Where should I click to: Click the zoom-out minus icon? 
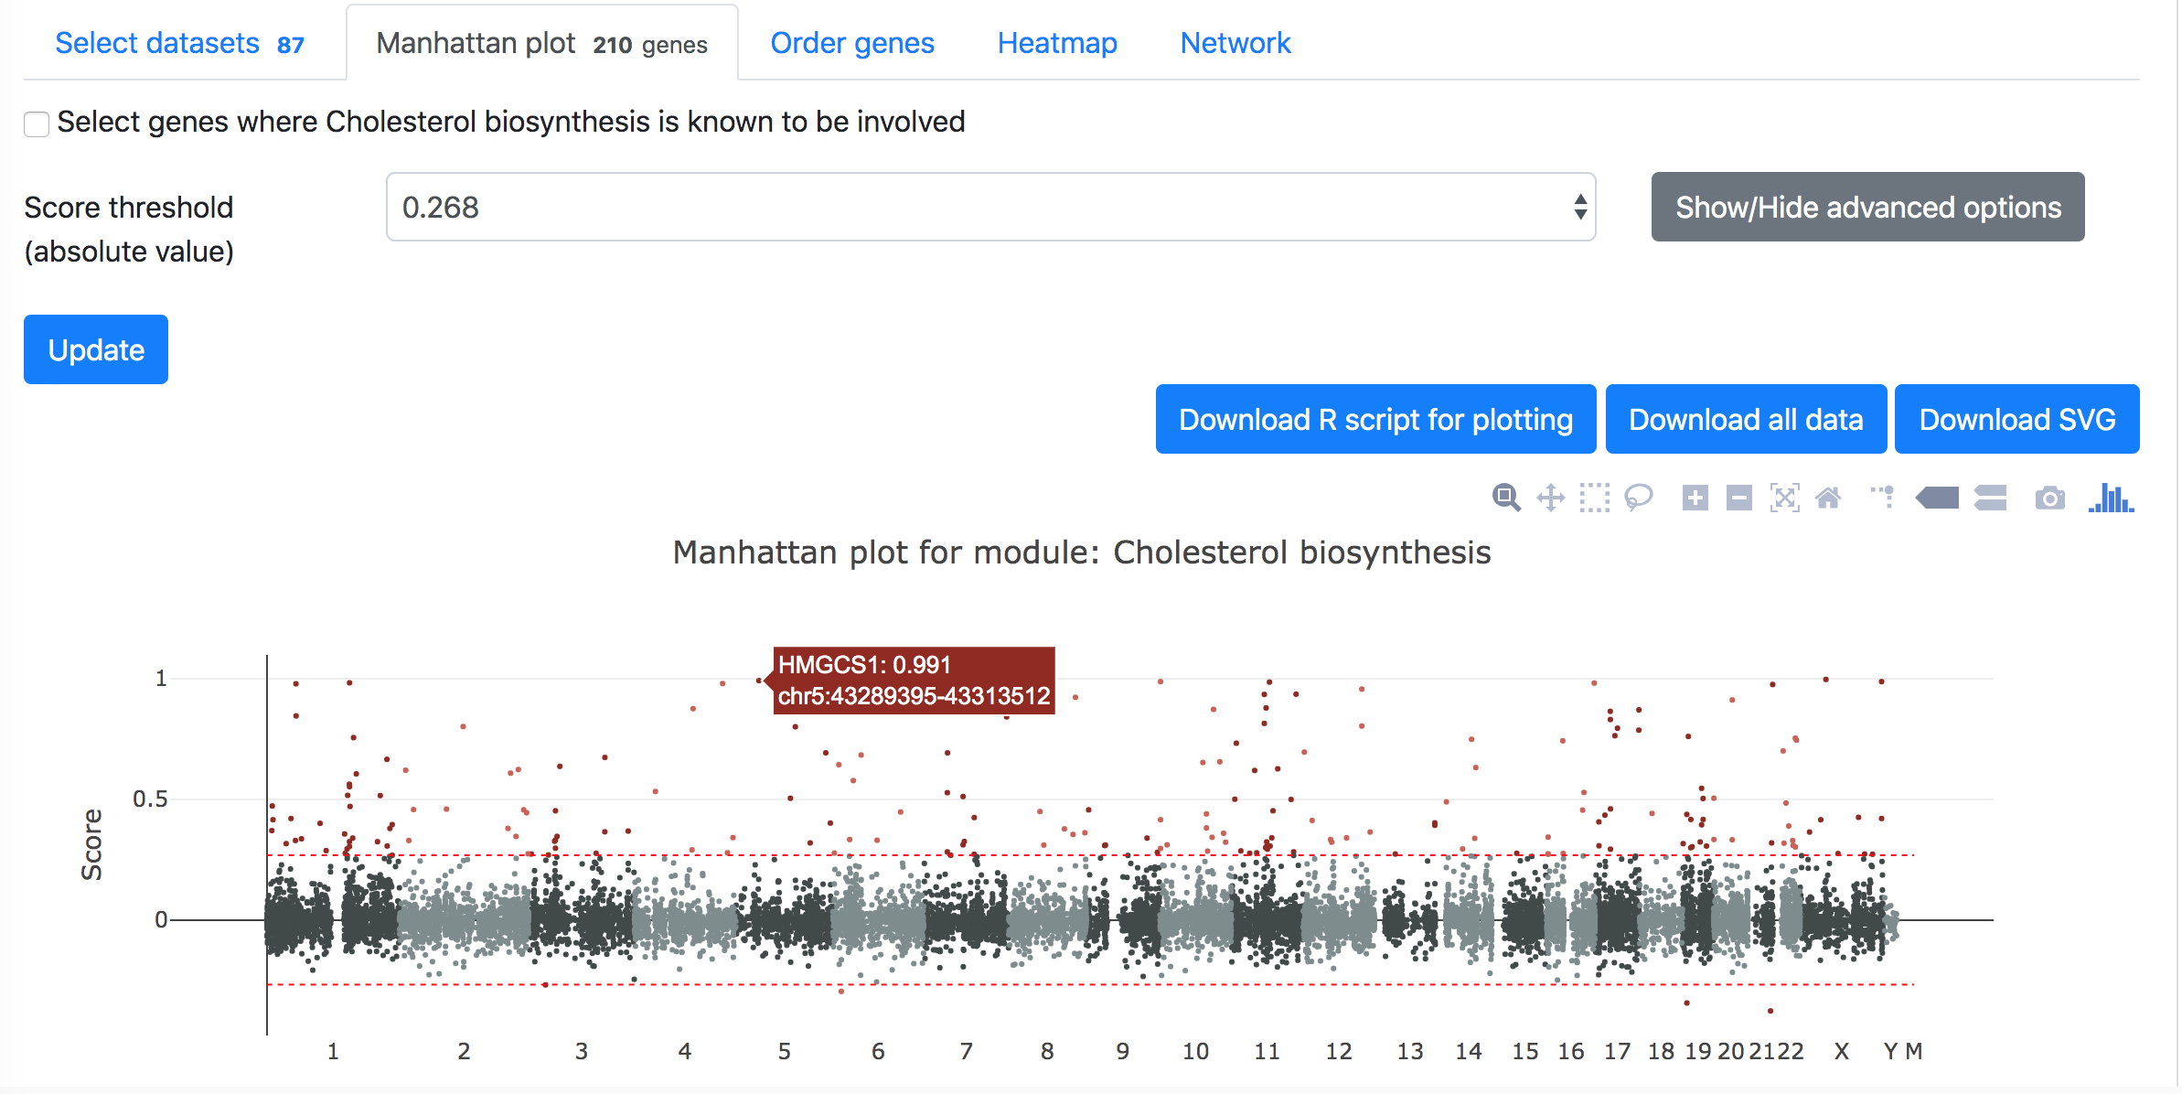pos(1740,499)
